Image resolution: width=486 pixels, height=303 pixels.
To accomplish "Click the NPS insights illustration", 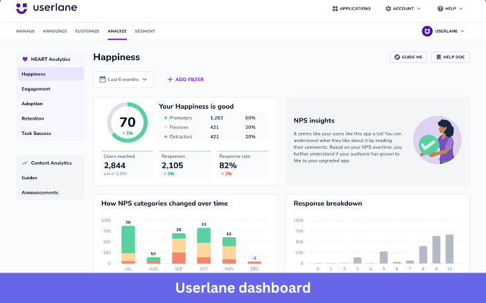I will [437, 140].
